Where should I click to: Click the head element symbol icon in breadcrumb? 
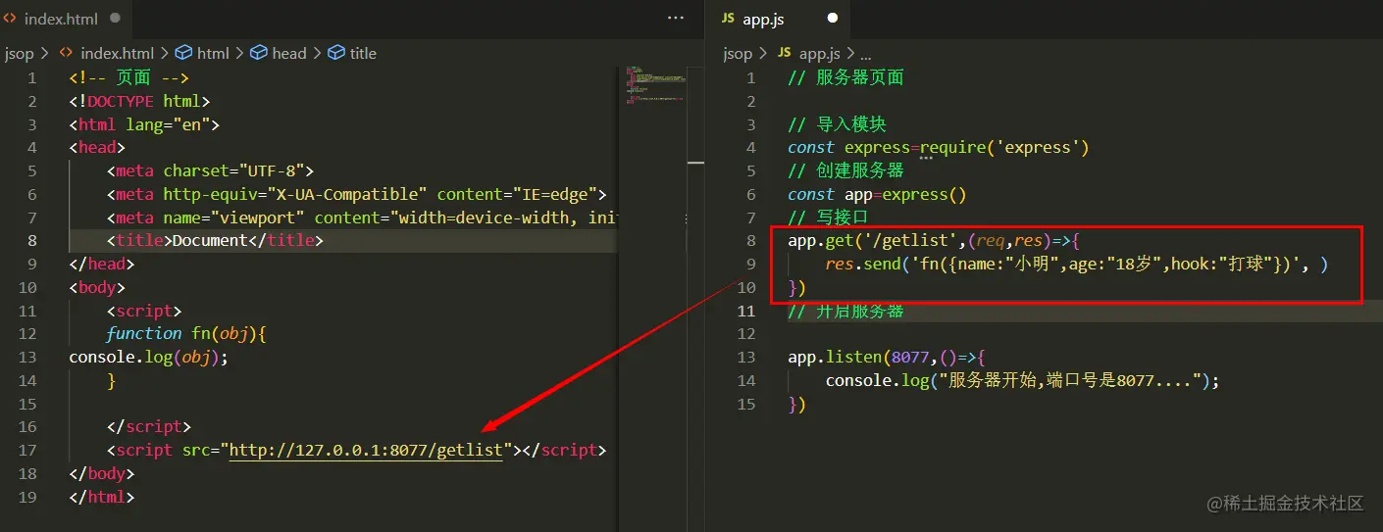pos(259,53)
